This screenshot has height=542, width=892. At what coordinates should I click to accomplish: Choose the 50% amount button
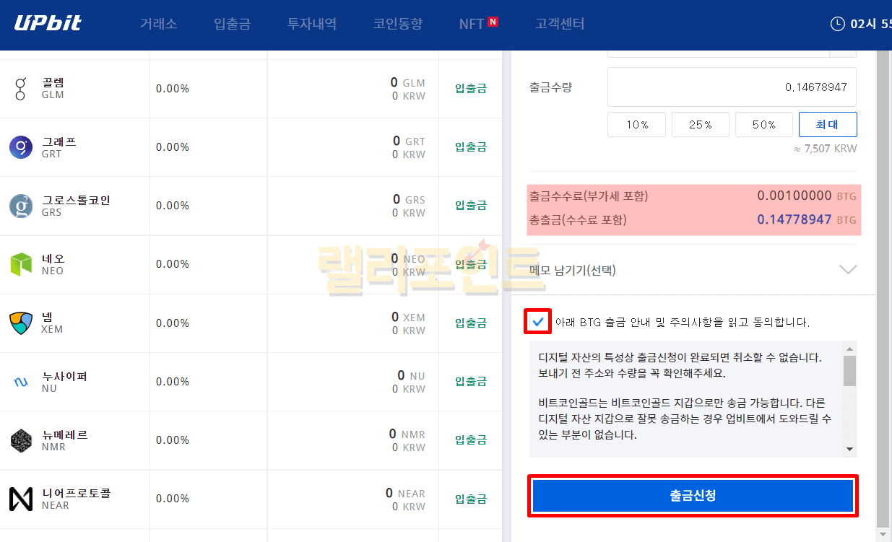coord(763,124)
